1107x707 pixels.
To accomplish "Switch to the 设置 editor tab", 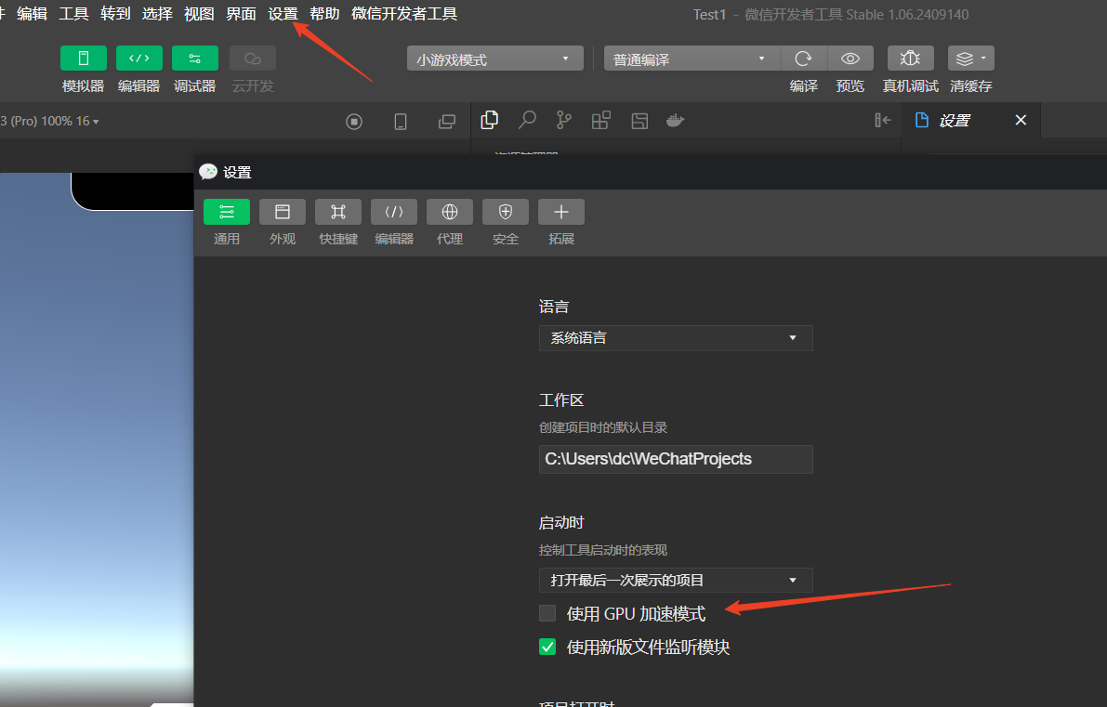I will pyautogui.click(x=955, y=121).
